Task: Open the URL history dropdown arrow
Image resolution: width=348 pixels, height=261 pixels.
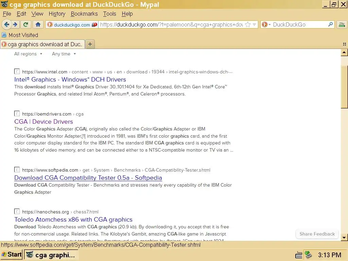Action: click(254, 24)
